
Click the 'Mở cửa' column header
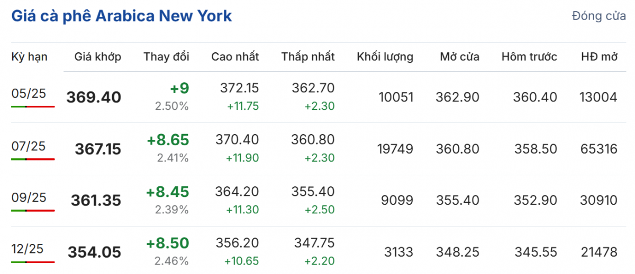pos(459,57)
